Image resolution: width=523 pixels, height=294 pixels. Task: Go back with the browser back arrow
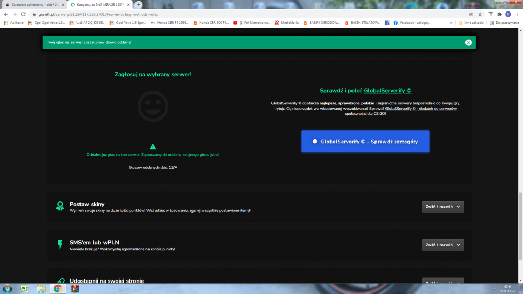pyautogui.click(x=6, y=14)
